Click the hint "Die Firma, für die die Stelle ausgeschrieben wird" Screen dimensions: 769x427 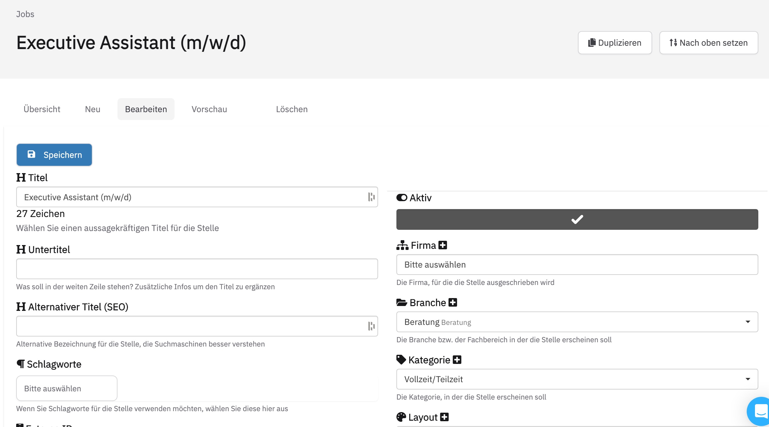coord(475,283)
